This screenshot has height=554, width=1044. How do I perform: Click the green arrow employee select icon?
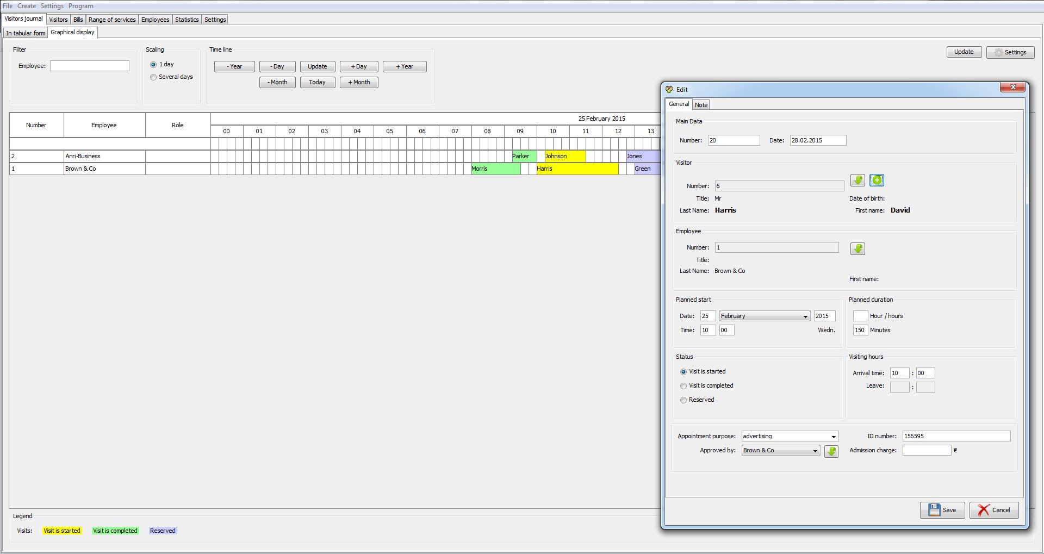point(857,248)
